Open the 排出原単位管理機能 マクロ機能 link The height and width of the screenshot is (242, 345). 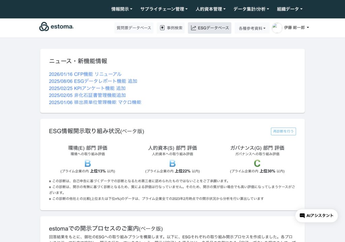click(x=95, y=102)
